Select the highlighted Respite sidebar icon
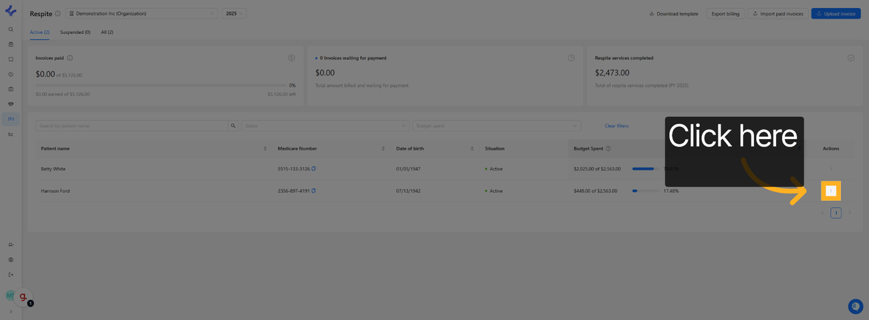 pyautogui.click(x=11, y=119)
